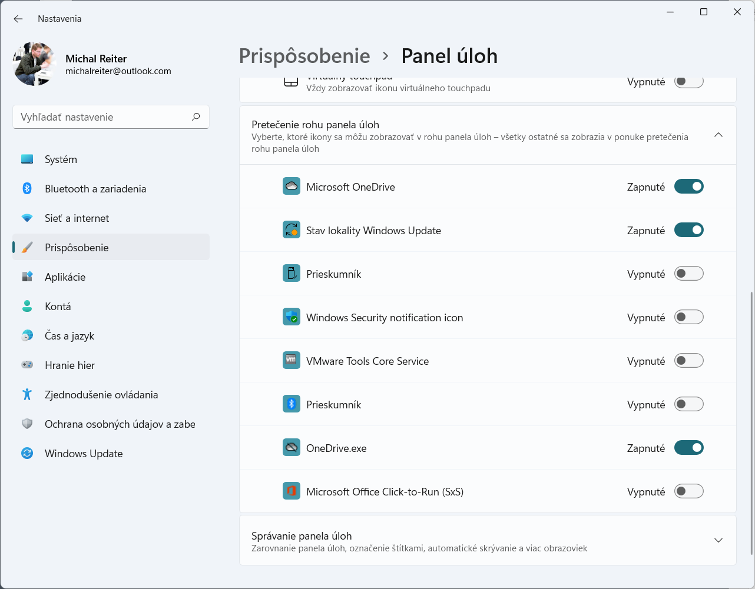Viewport: 755px width, 589px height.
Task: Expand the Správanie panela úloh section
Action: tap(718, 541)
